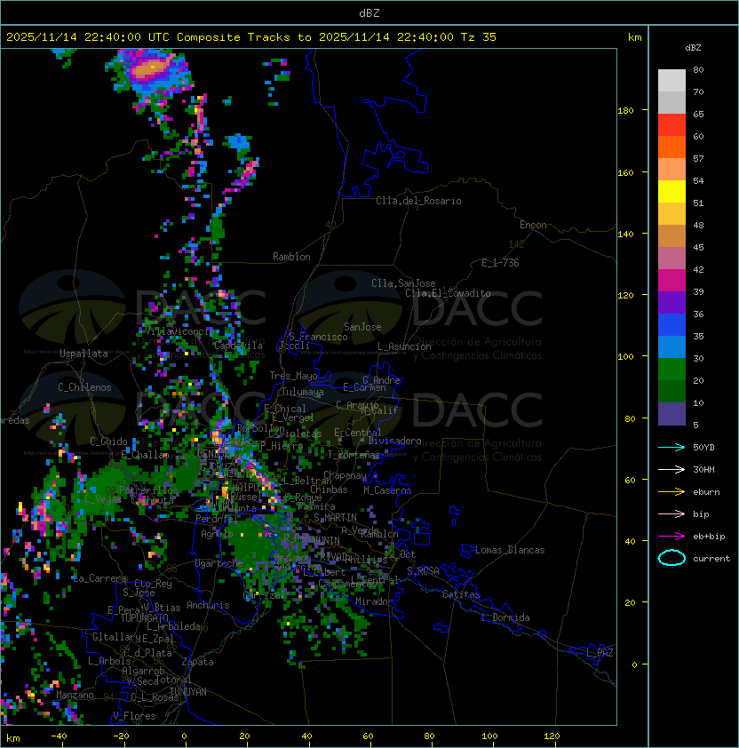Click the 'Encon' map label
This screenshot has height=748, width=739.
[533, 225]
